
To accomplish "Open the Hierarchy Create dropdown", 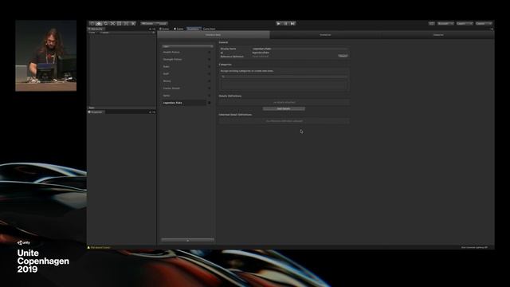I will pyautogui.click(x=92, y=32).
